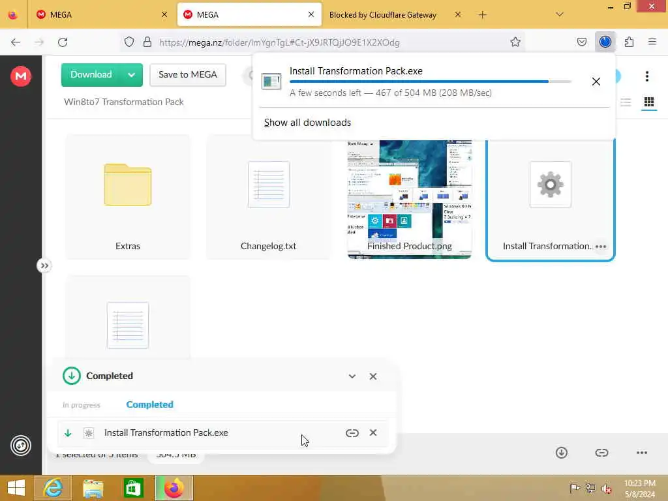Open more options in bottom selection bar
This screenshot has width=668, height=501.
click(642, 453)
